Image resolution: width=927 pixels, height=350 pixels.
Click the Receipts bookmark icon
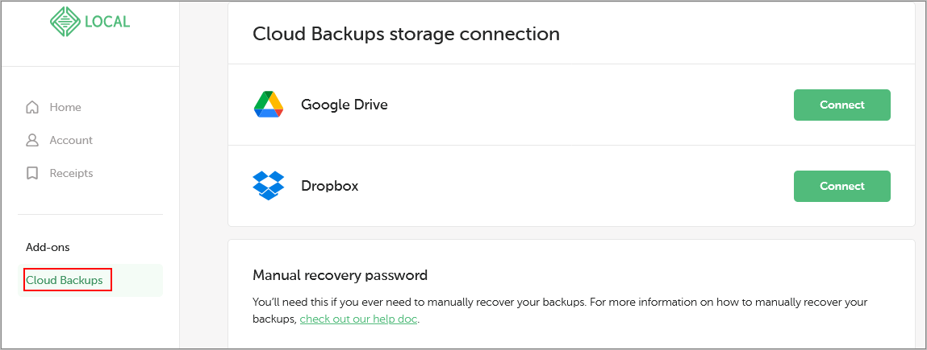click(x=32, y=173)
